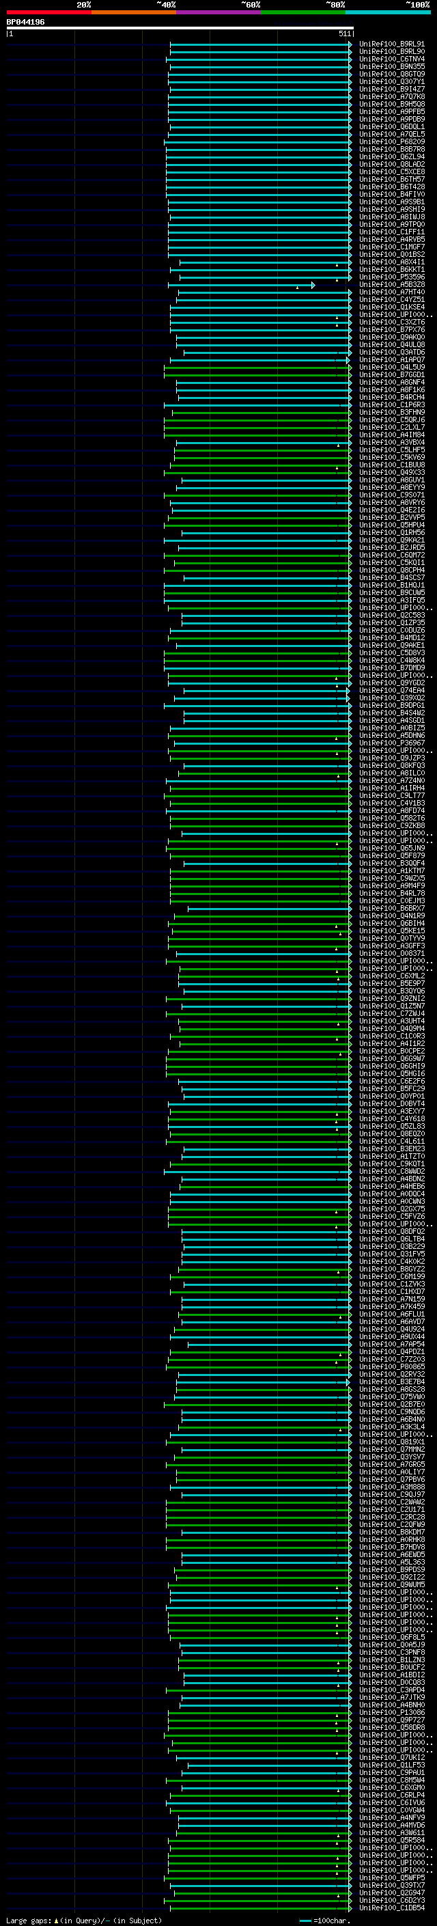Click UniRef100_C6XGM0 label
This screenshot has width=437, height=1926.
(391, 1787)
